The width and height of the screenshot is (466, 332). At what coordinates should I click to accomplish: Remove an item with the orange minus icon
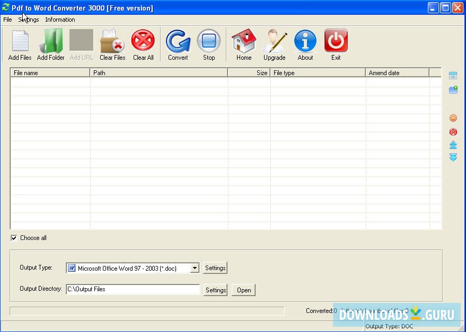tap(453, 118)
